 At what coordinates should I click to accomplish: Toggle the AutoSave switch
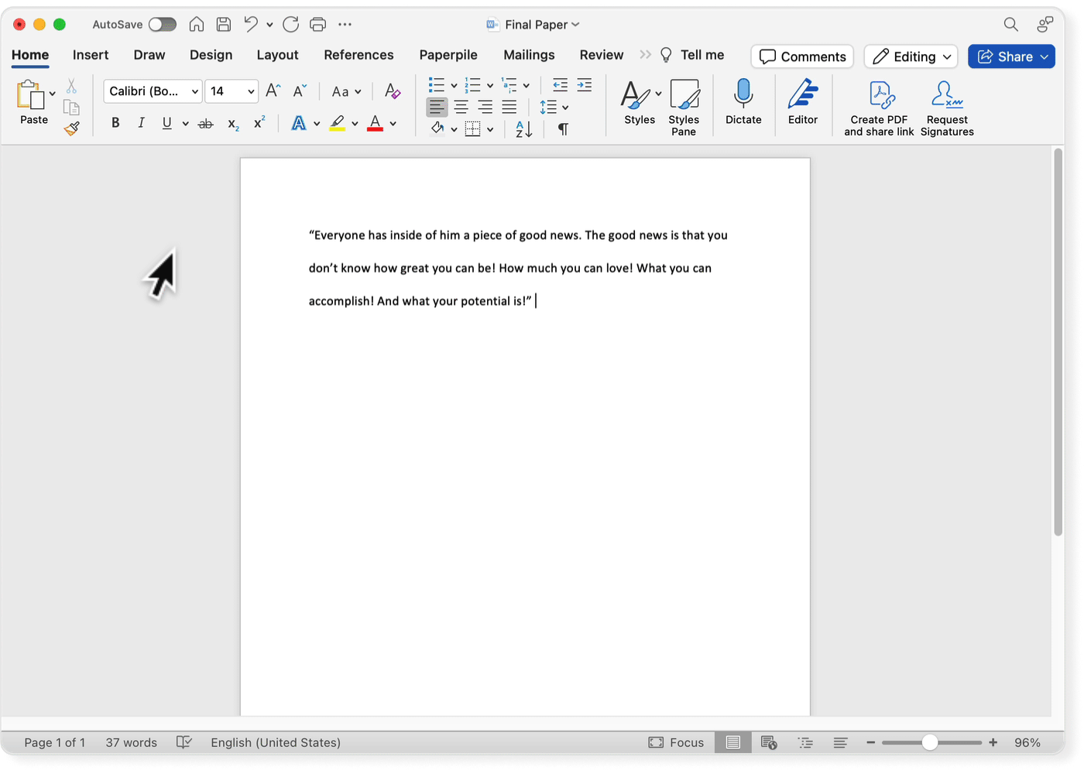tap(162, 25)
